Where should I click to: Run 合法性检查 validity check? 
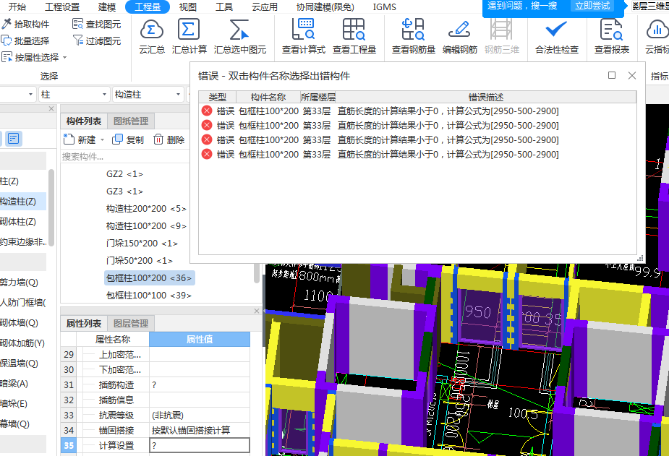(557, 36)
